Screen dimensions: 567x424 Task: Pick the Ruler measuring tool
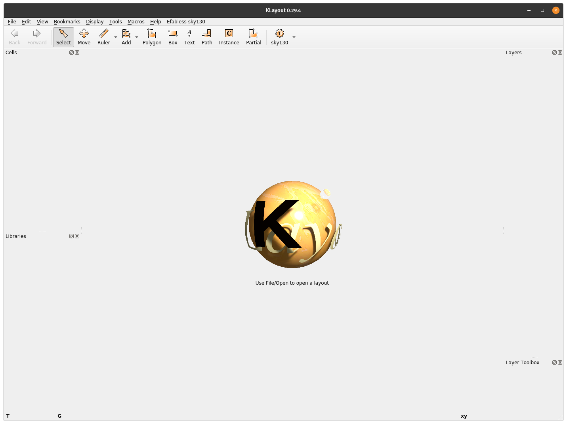(x=104, y=37)
